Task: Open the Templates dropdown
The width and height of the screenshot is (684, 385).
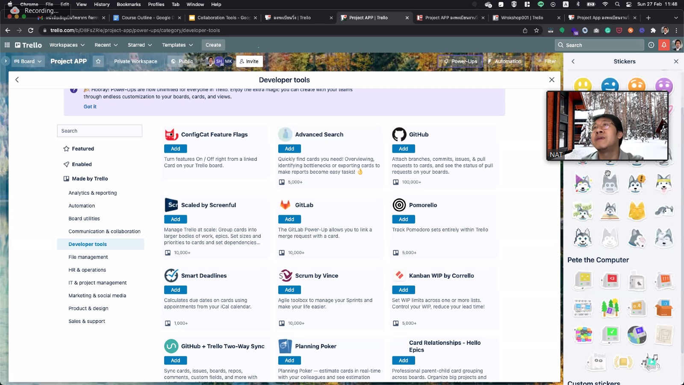Action: click(x=177, y=45)
